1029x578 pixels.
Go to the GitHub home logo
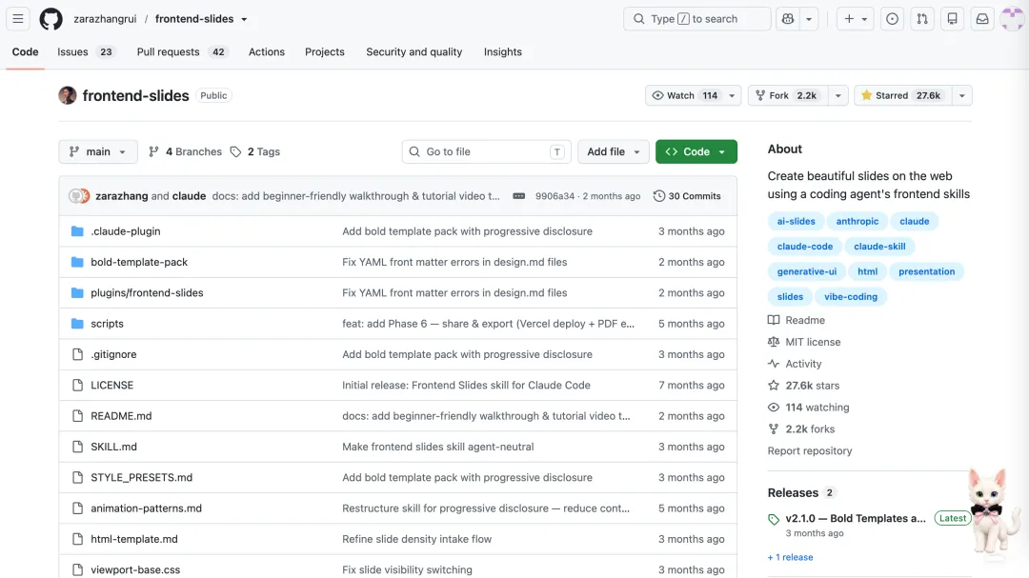[x=50, y=19]
